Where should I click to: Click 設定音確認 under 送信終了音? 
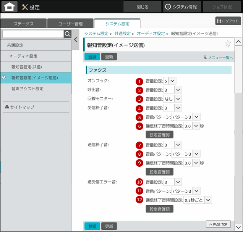pyautogui.click(x=159, y=172)
